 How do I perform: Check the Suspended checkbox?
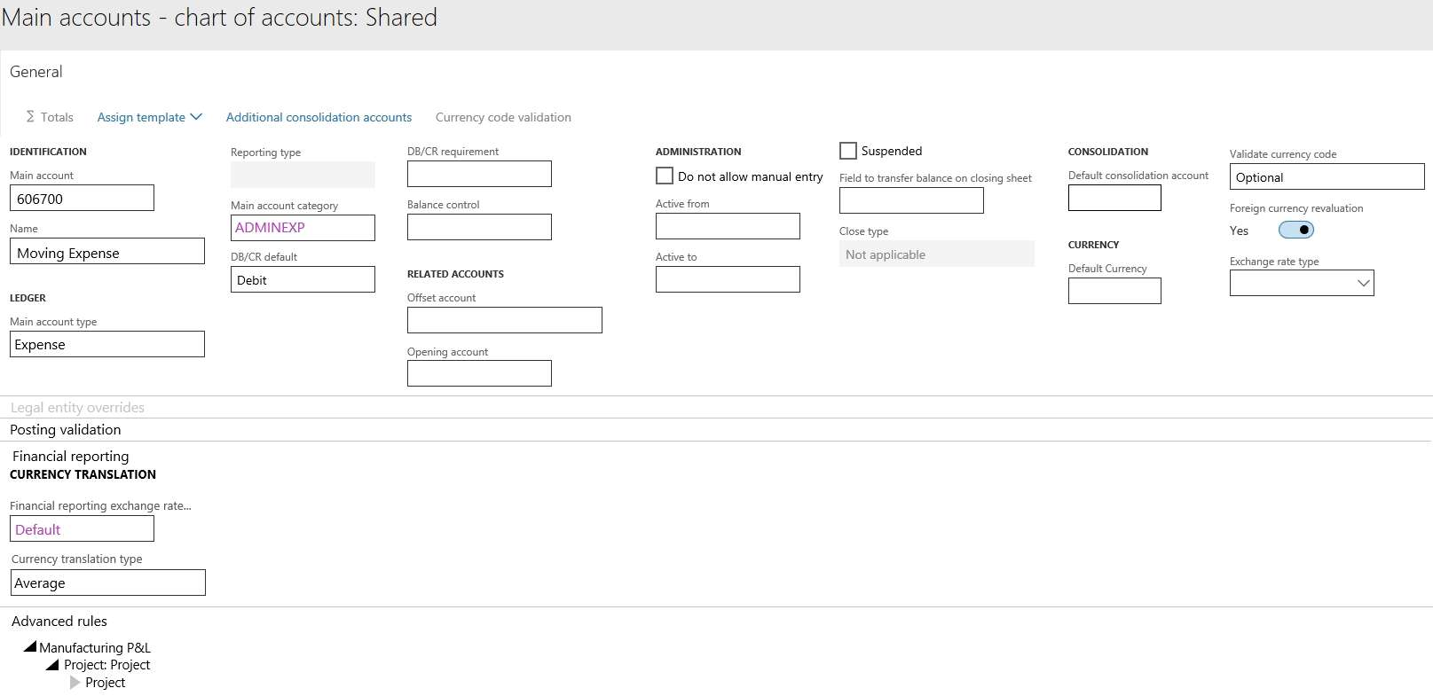pos(848,151)
